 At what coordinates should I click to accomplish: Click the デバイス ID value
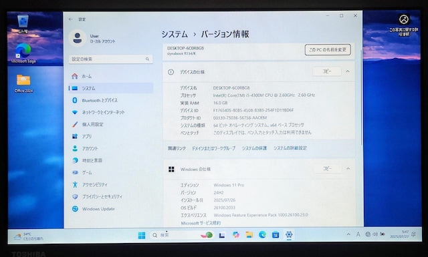point(253,110)
